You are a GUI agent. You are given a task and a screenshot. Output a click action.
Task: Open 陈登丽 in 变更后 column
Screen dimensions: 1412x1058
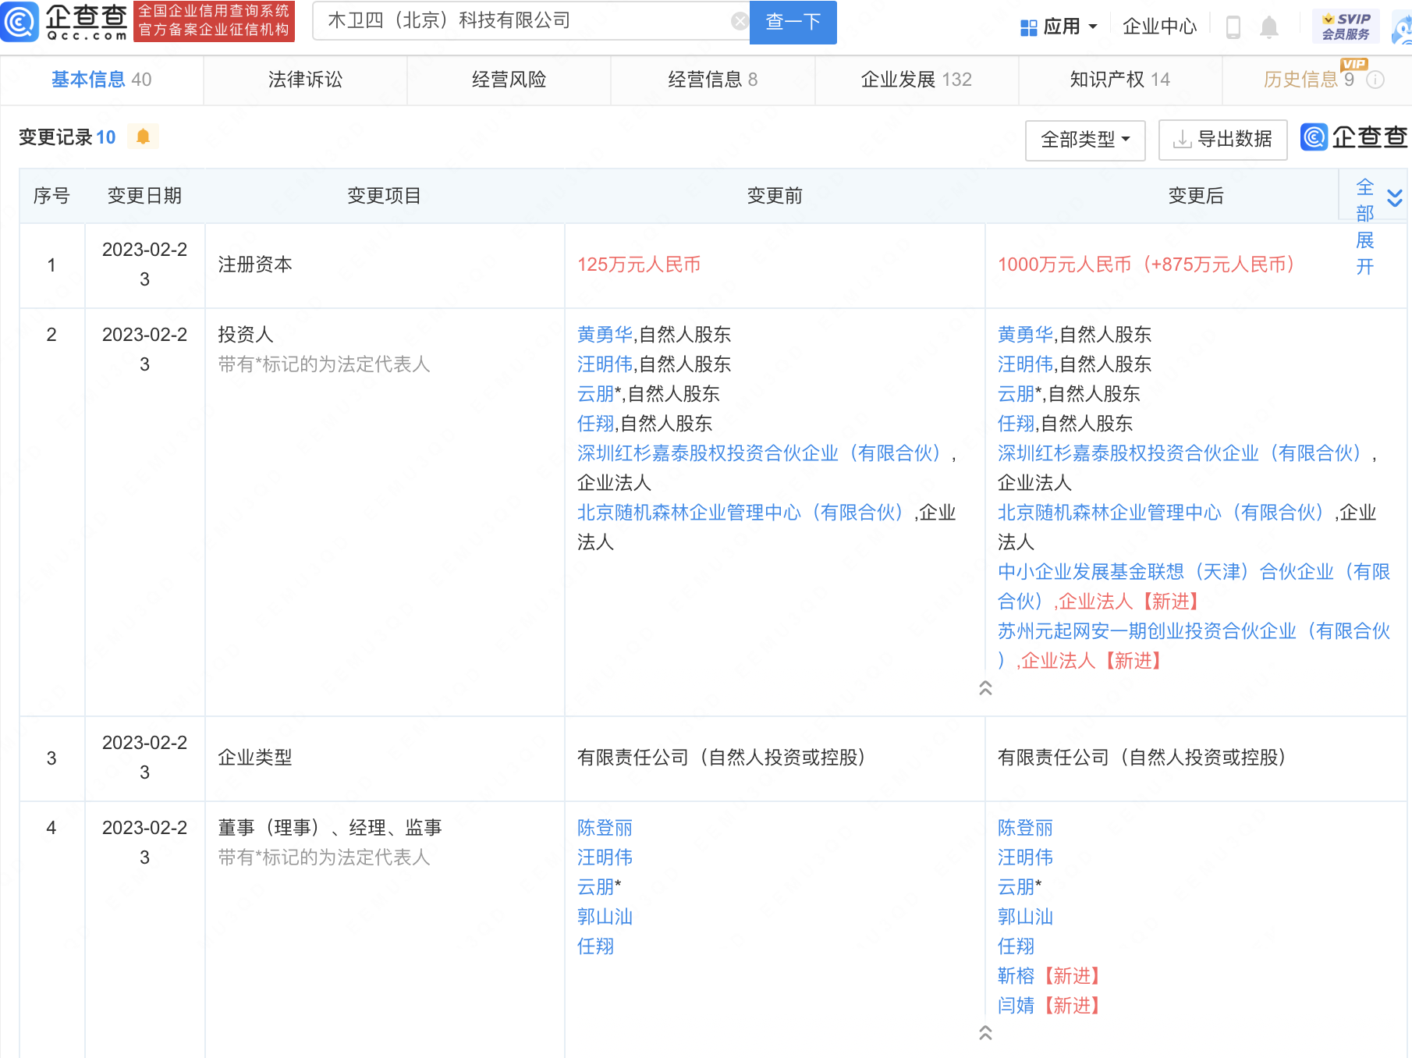(x=1025, y=828)
